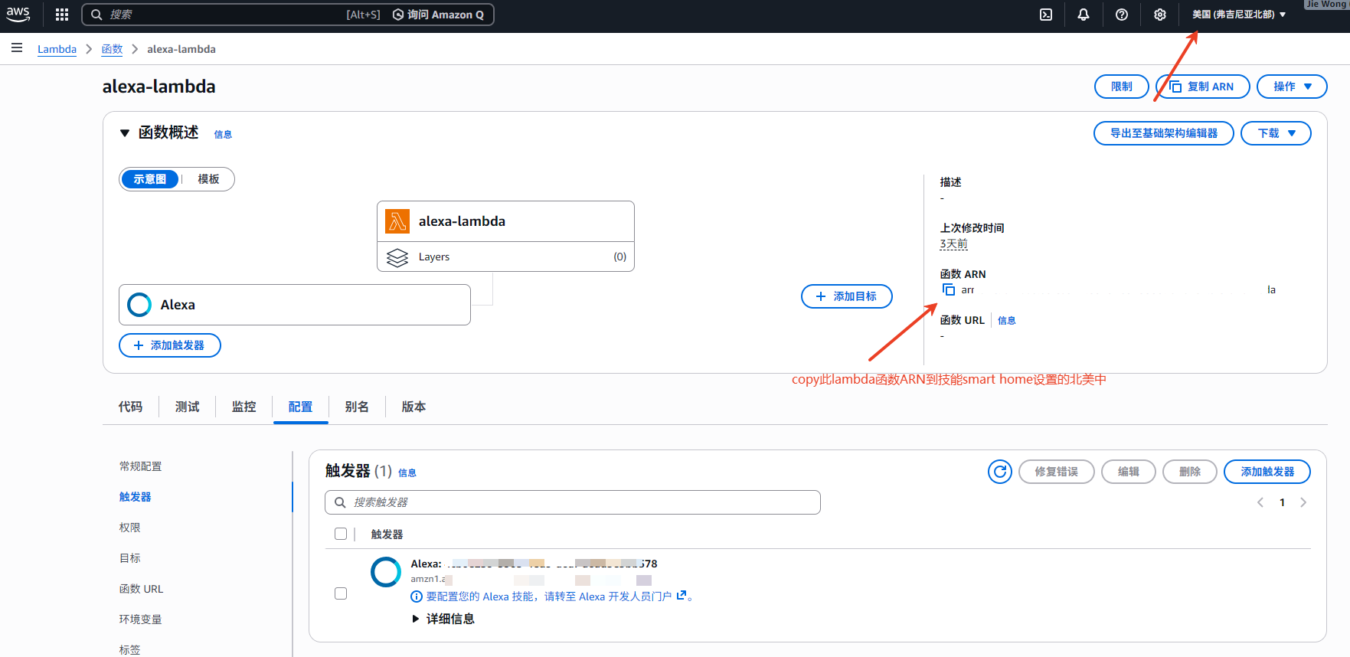Select 环境变量 in the side menu
1350x657 pixels.
(141, 619)
